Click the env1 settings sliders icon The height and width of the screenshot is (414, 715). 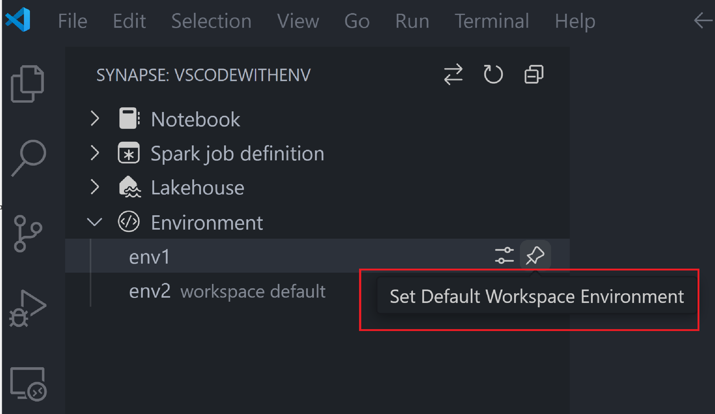tap(504, 256)
